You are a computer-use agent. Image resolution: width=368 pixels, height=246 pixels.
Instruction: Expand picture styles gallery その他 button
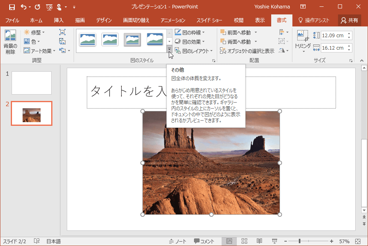click(169, 49)
